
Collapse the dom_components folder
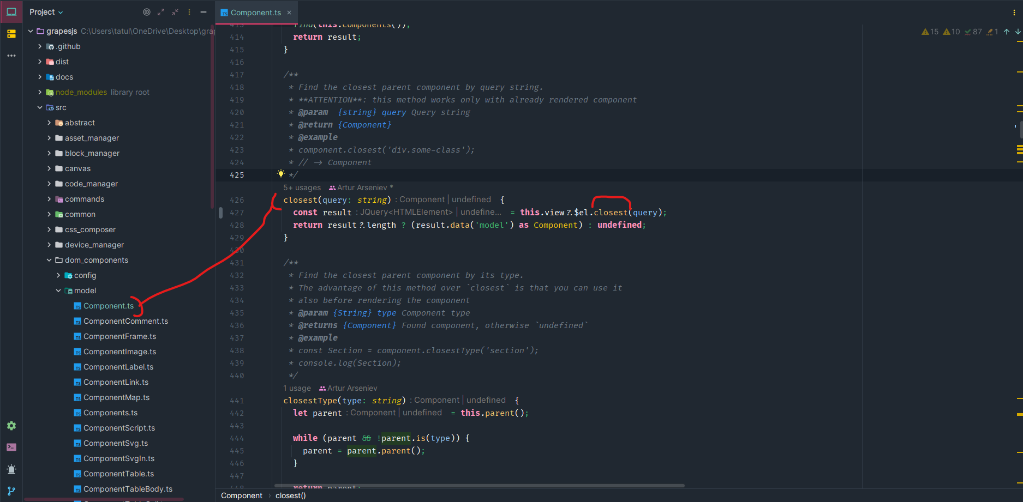click(x=49, y=260)
